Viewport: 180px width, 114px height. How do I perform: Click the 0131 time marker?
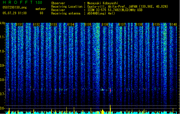[19, 25]
